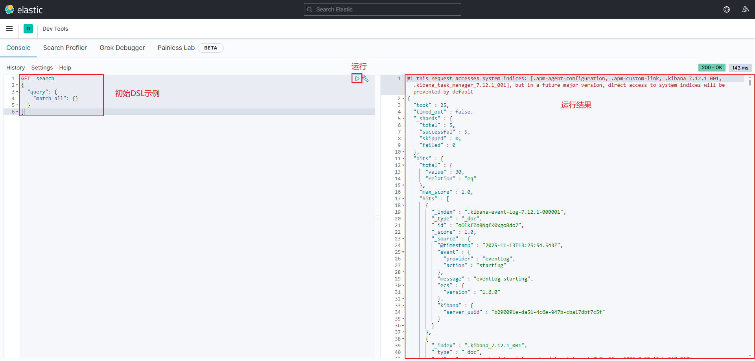This screenshot has height=361, width=755.
Task: Click ".kibana-event-log-7.12.1-000001" index value
Action: pyautogui.click(x=514, y=212)
